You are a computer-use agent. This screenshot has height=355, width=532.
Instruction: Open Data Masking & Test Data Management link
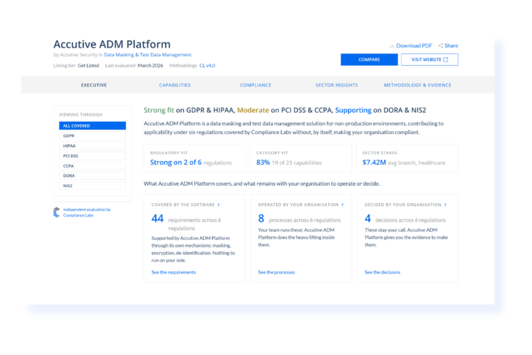tap(148, 55)
